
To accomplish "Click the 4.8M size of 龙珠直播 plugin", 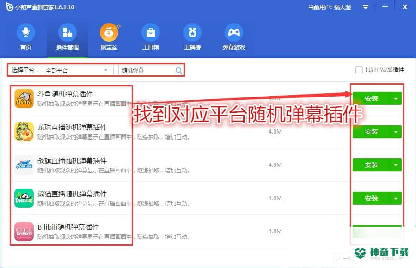I will coord(275,132).
